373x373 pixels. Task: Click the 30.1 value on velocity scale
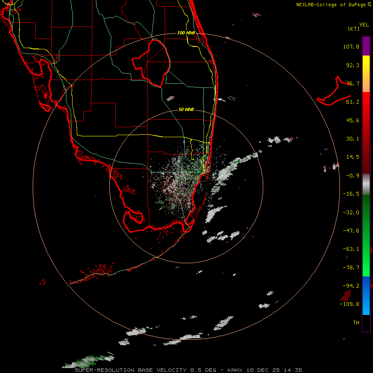point(353,139)
